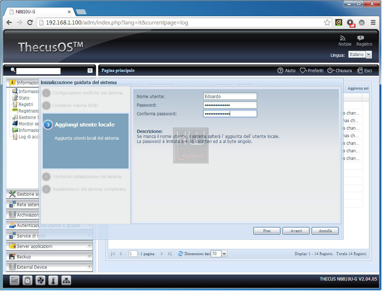Screen dimensions: 382x291
Task: Jump to last log page
Action: click(x=169, y=254)
